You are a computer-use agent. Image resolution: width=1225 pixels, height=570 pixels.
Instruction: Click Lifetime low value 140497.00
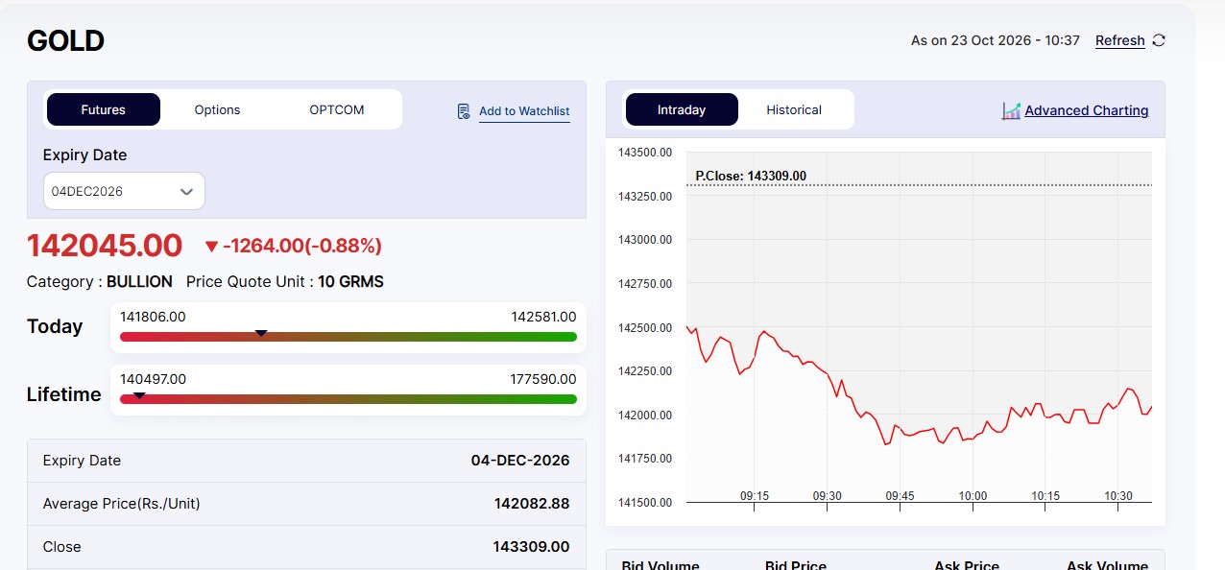point(153,379)
